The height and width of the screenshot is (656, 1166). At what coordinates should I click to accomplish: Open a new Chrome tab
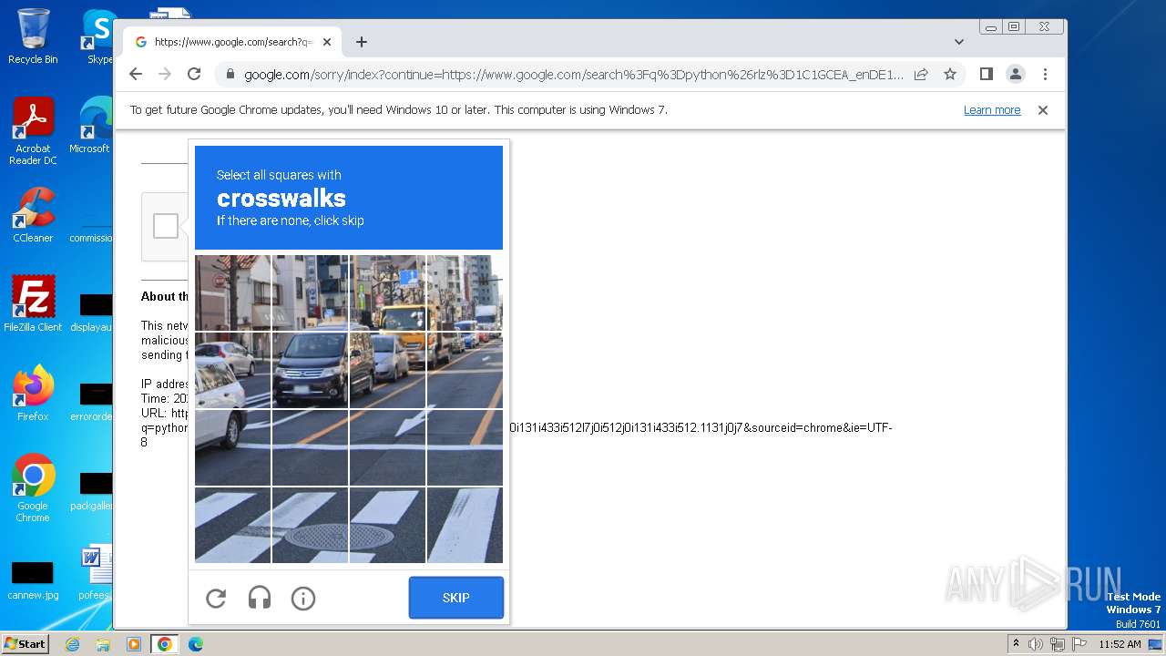(362, 42)
